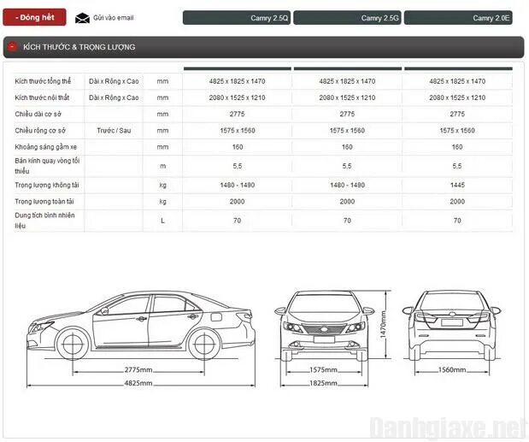Click "Dài x Rộng x Cao" in interior size row
This screenshot has width=529, height=442.
(x=114, y=97)
